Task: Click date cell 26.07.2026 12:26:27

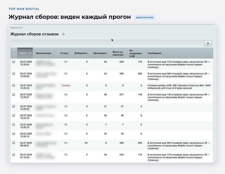Action: (x=26, y=96)
